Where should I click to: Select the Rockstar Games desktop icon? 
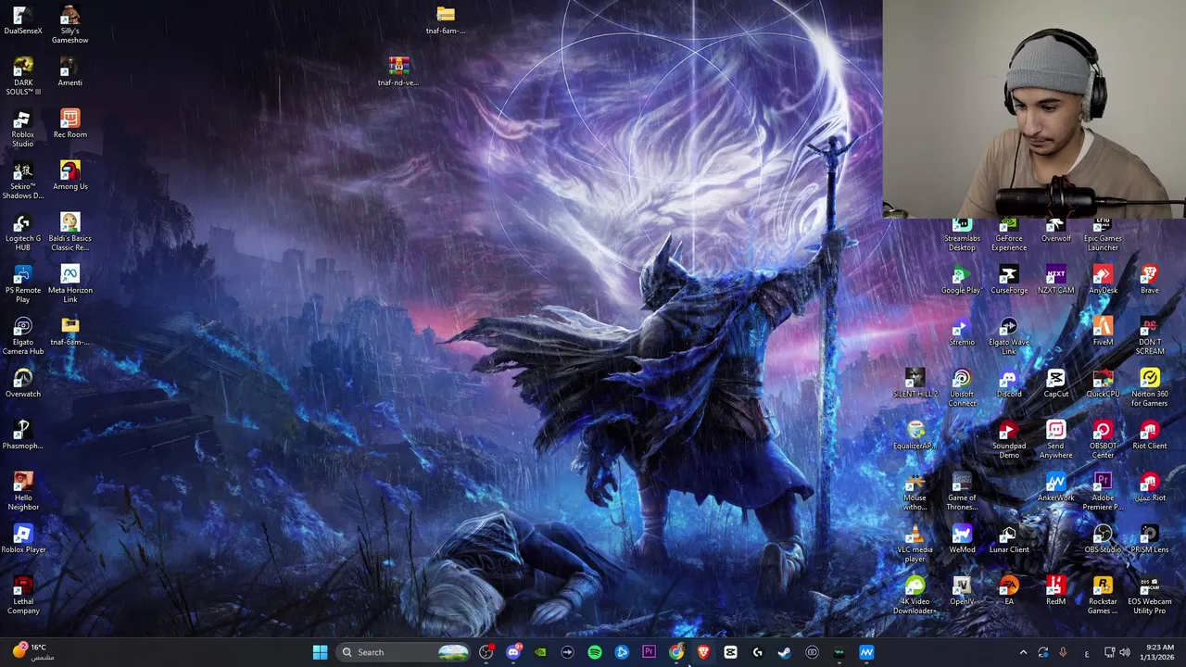(x=1103, y=596)
